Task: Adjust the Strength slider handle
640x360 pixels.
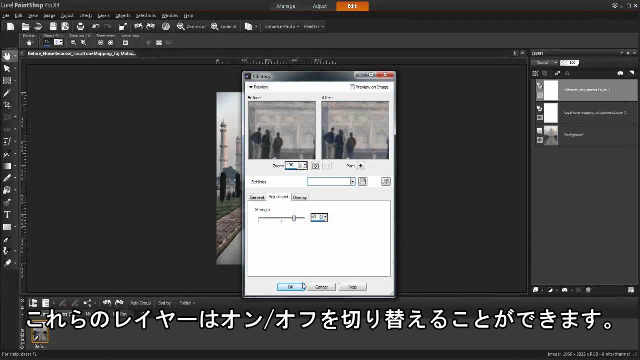Action: pyautogui.click(x=294, y=218)
